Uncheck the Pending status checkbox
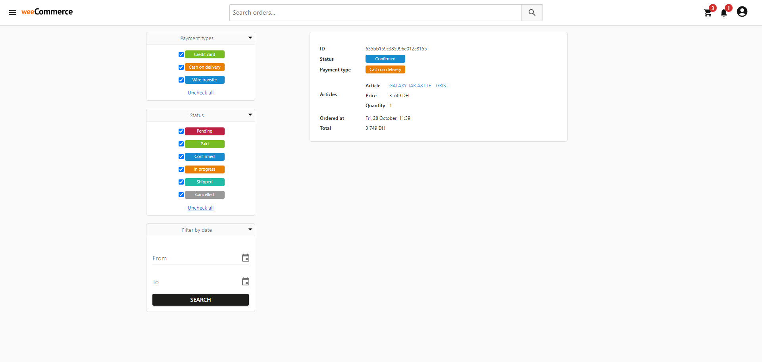Viewport: 762px width, 362px height. tap(181, 131)
